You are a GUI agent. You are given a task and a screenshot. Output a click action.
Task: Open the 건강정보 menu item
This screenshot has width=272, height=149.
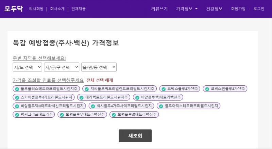tap(214, 9)
